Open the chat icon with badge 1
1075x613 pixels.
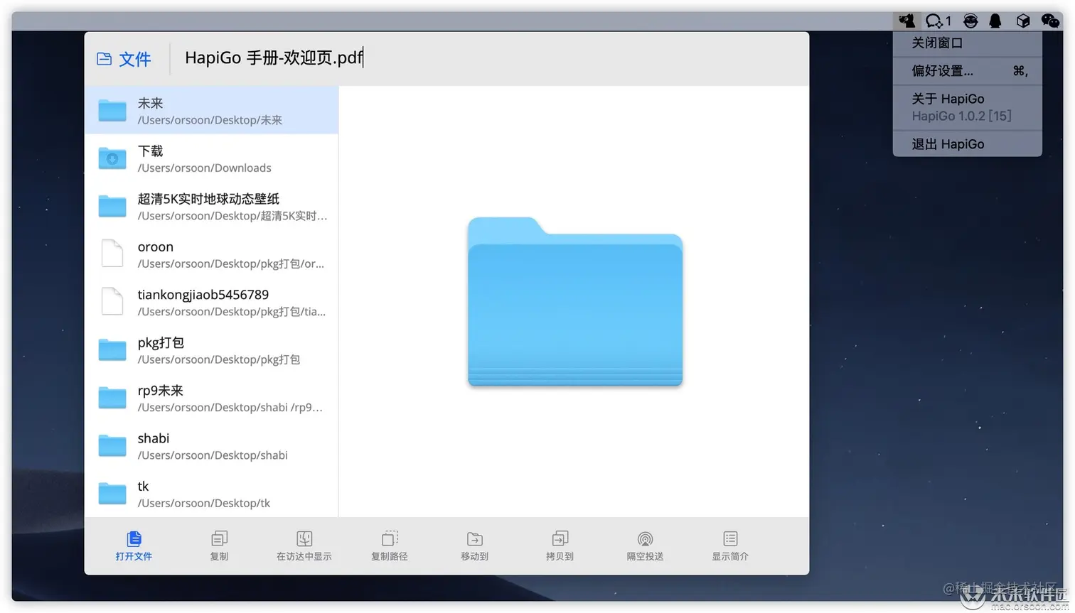coord(938,21)
